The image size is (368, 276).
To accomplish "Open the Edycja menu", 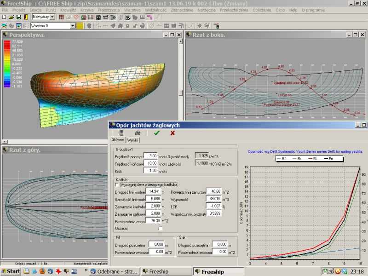I will pos(35,10).
